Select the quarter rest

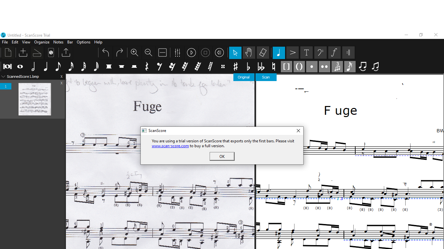[x=147, y=66]
